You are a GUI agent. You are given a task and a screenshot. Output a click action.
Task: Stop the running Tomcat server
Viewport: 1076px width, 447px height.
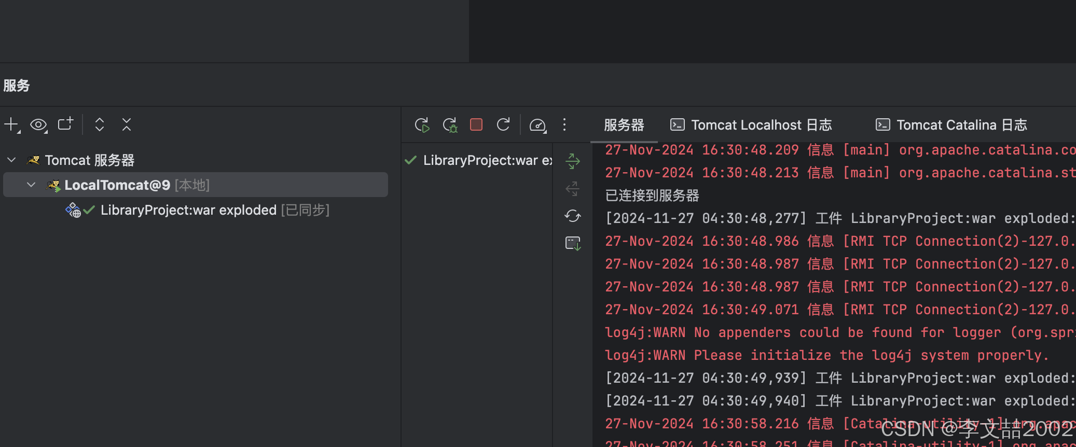click(x=476, y=124)
